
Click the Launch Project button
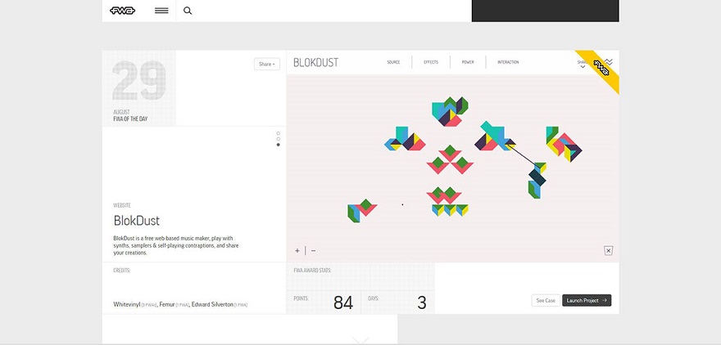coord(587,300)
